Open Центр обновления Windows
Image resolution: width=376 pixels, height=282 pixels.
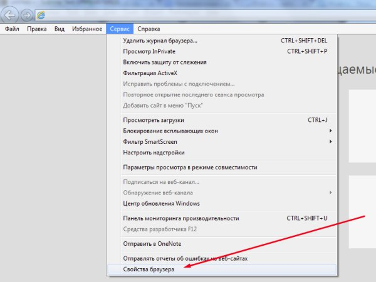pyautogui.click(x=161, y=203)
